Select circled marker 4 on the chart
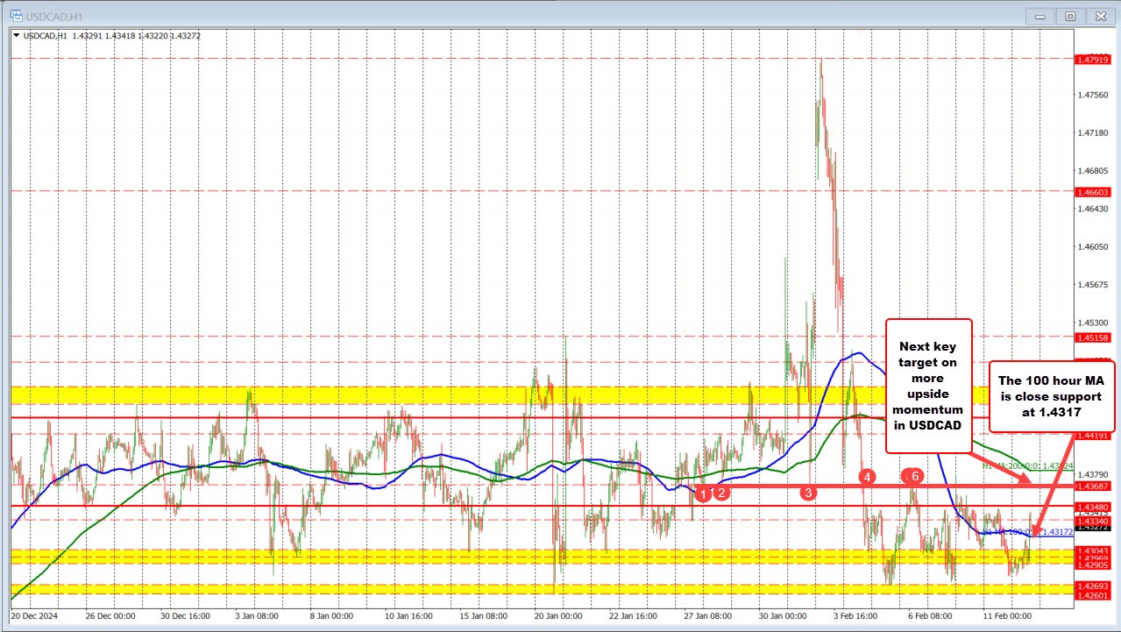This screenshot has width=1121, height=632. pos(868,478)
